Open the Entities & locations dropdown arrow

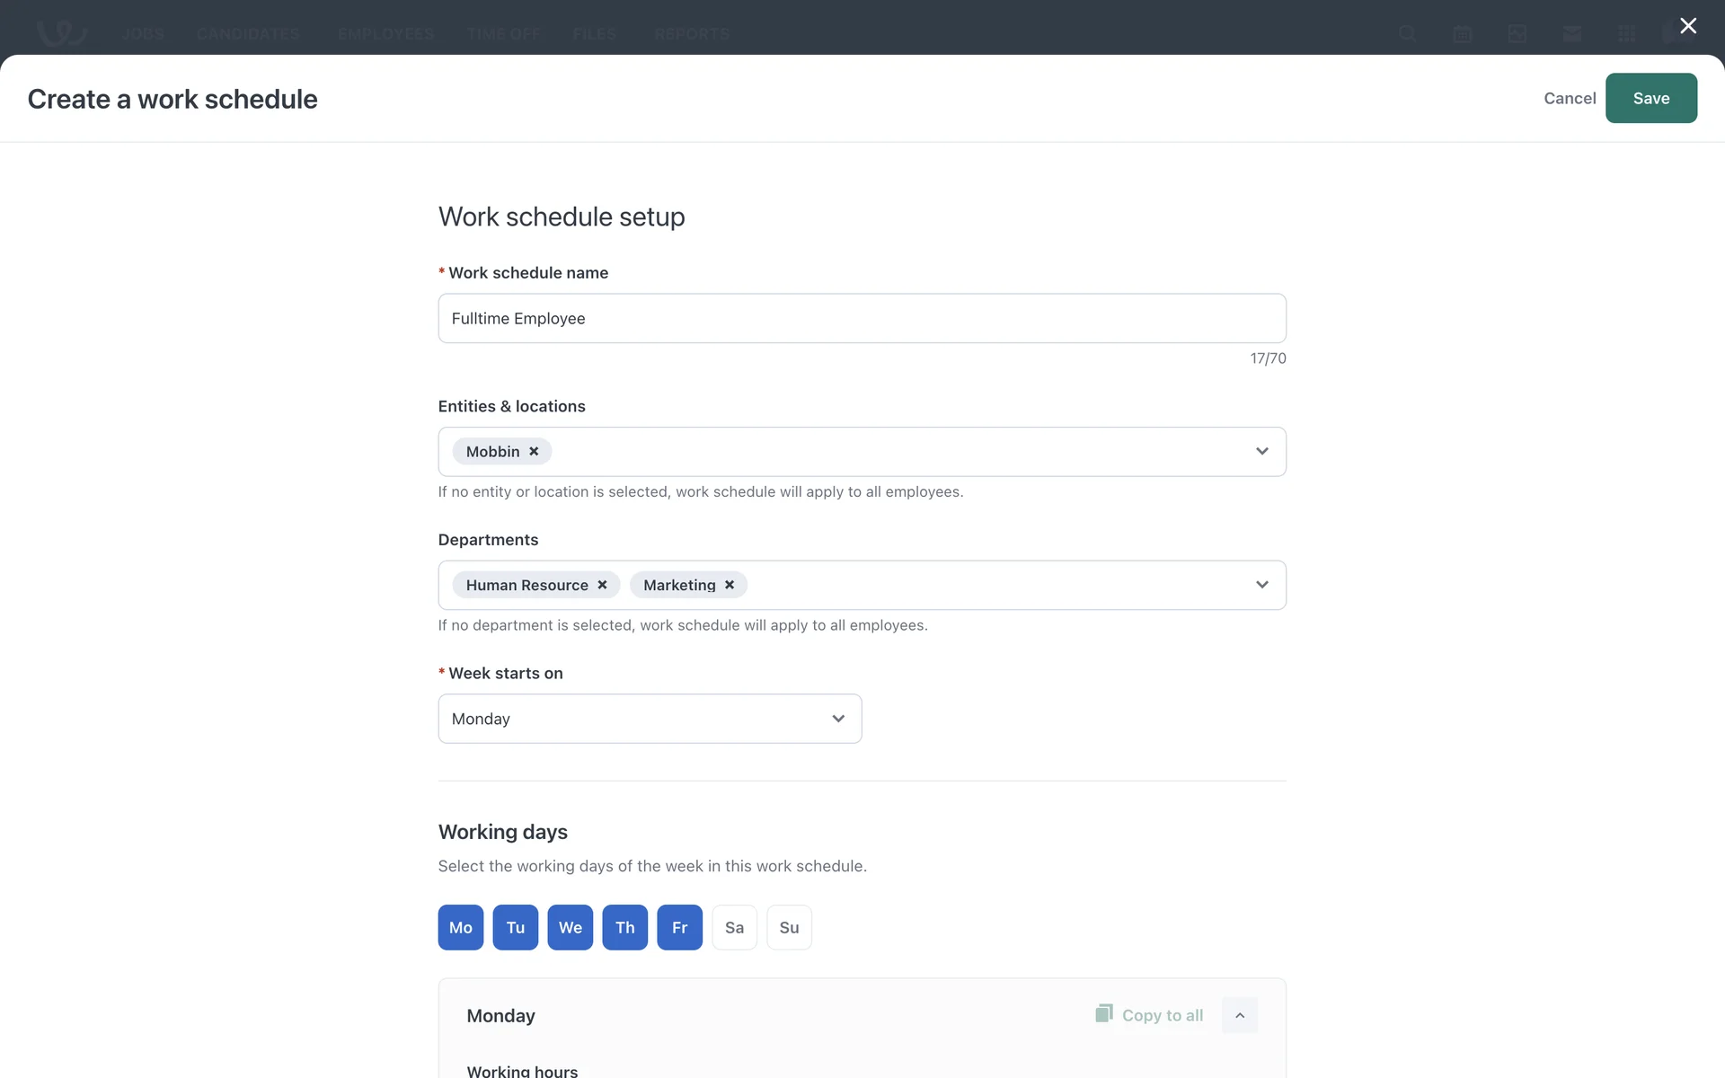1261,452
